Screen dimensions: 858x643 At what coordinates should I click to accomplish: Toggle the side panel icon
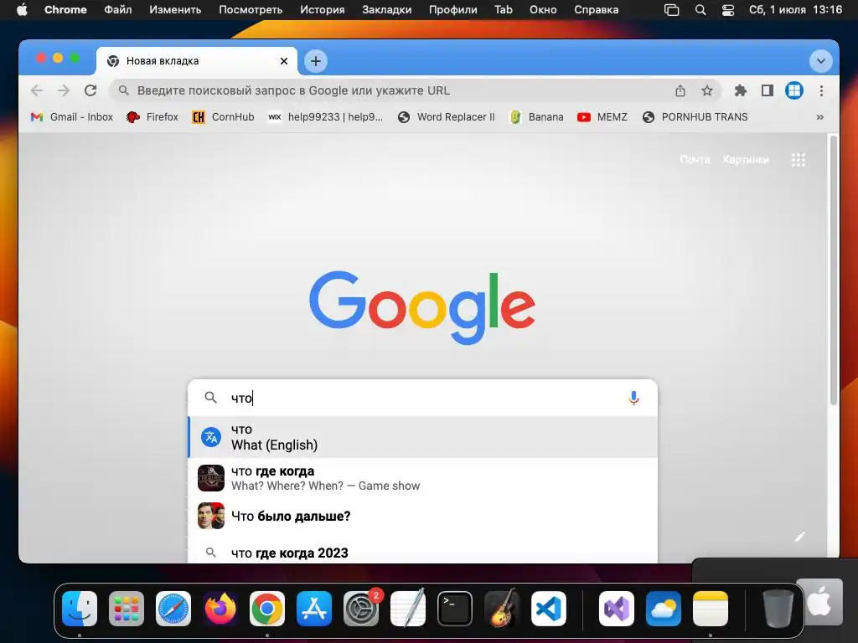[x=768, y=90]
